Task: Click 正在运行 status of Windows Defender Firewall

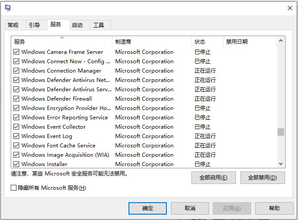Action: pos(205,99)
